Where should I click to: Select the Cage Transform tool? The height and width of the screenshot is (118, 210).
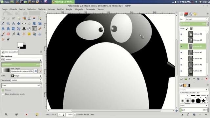pos(19,29)
